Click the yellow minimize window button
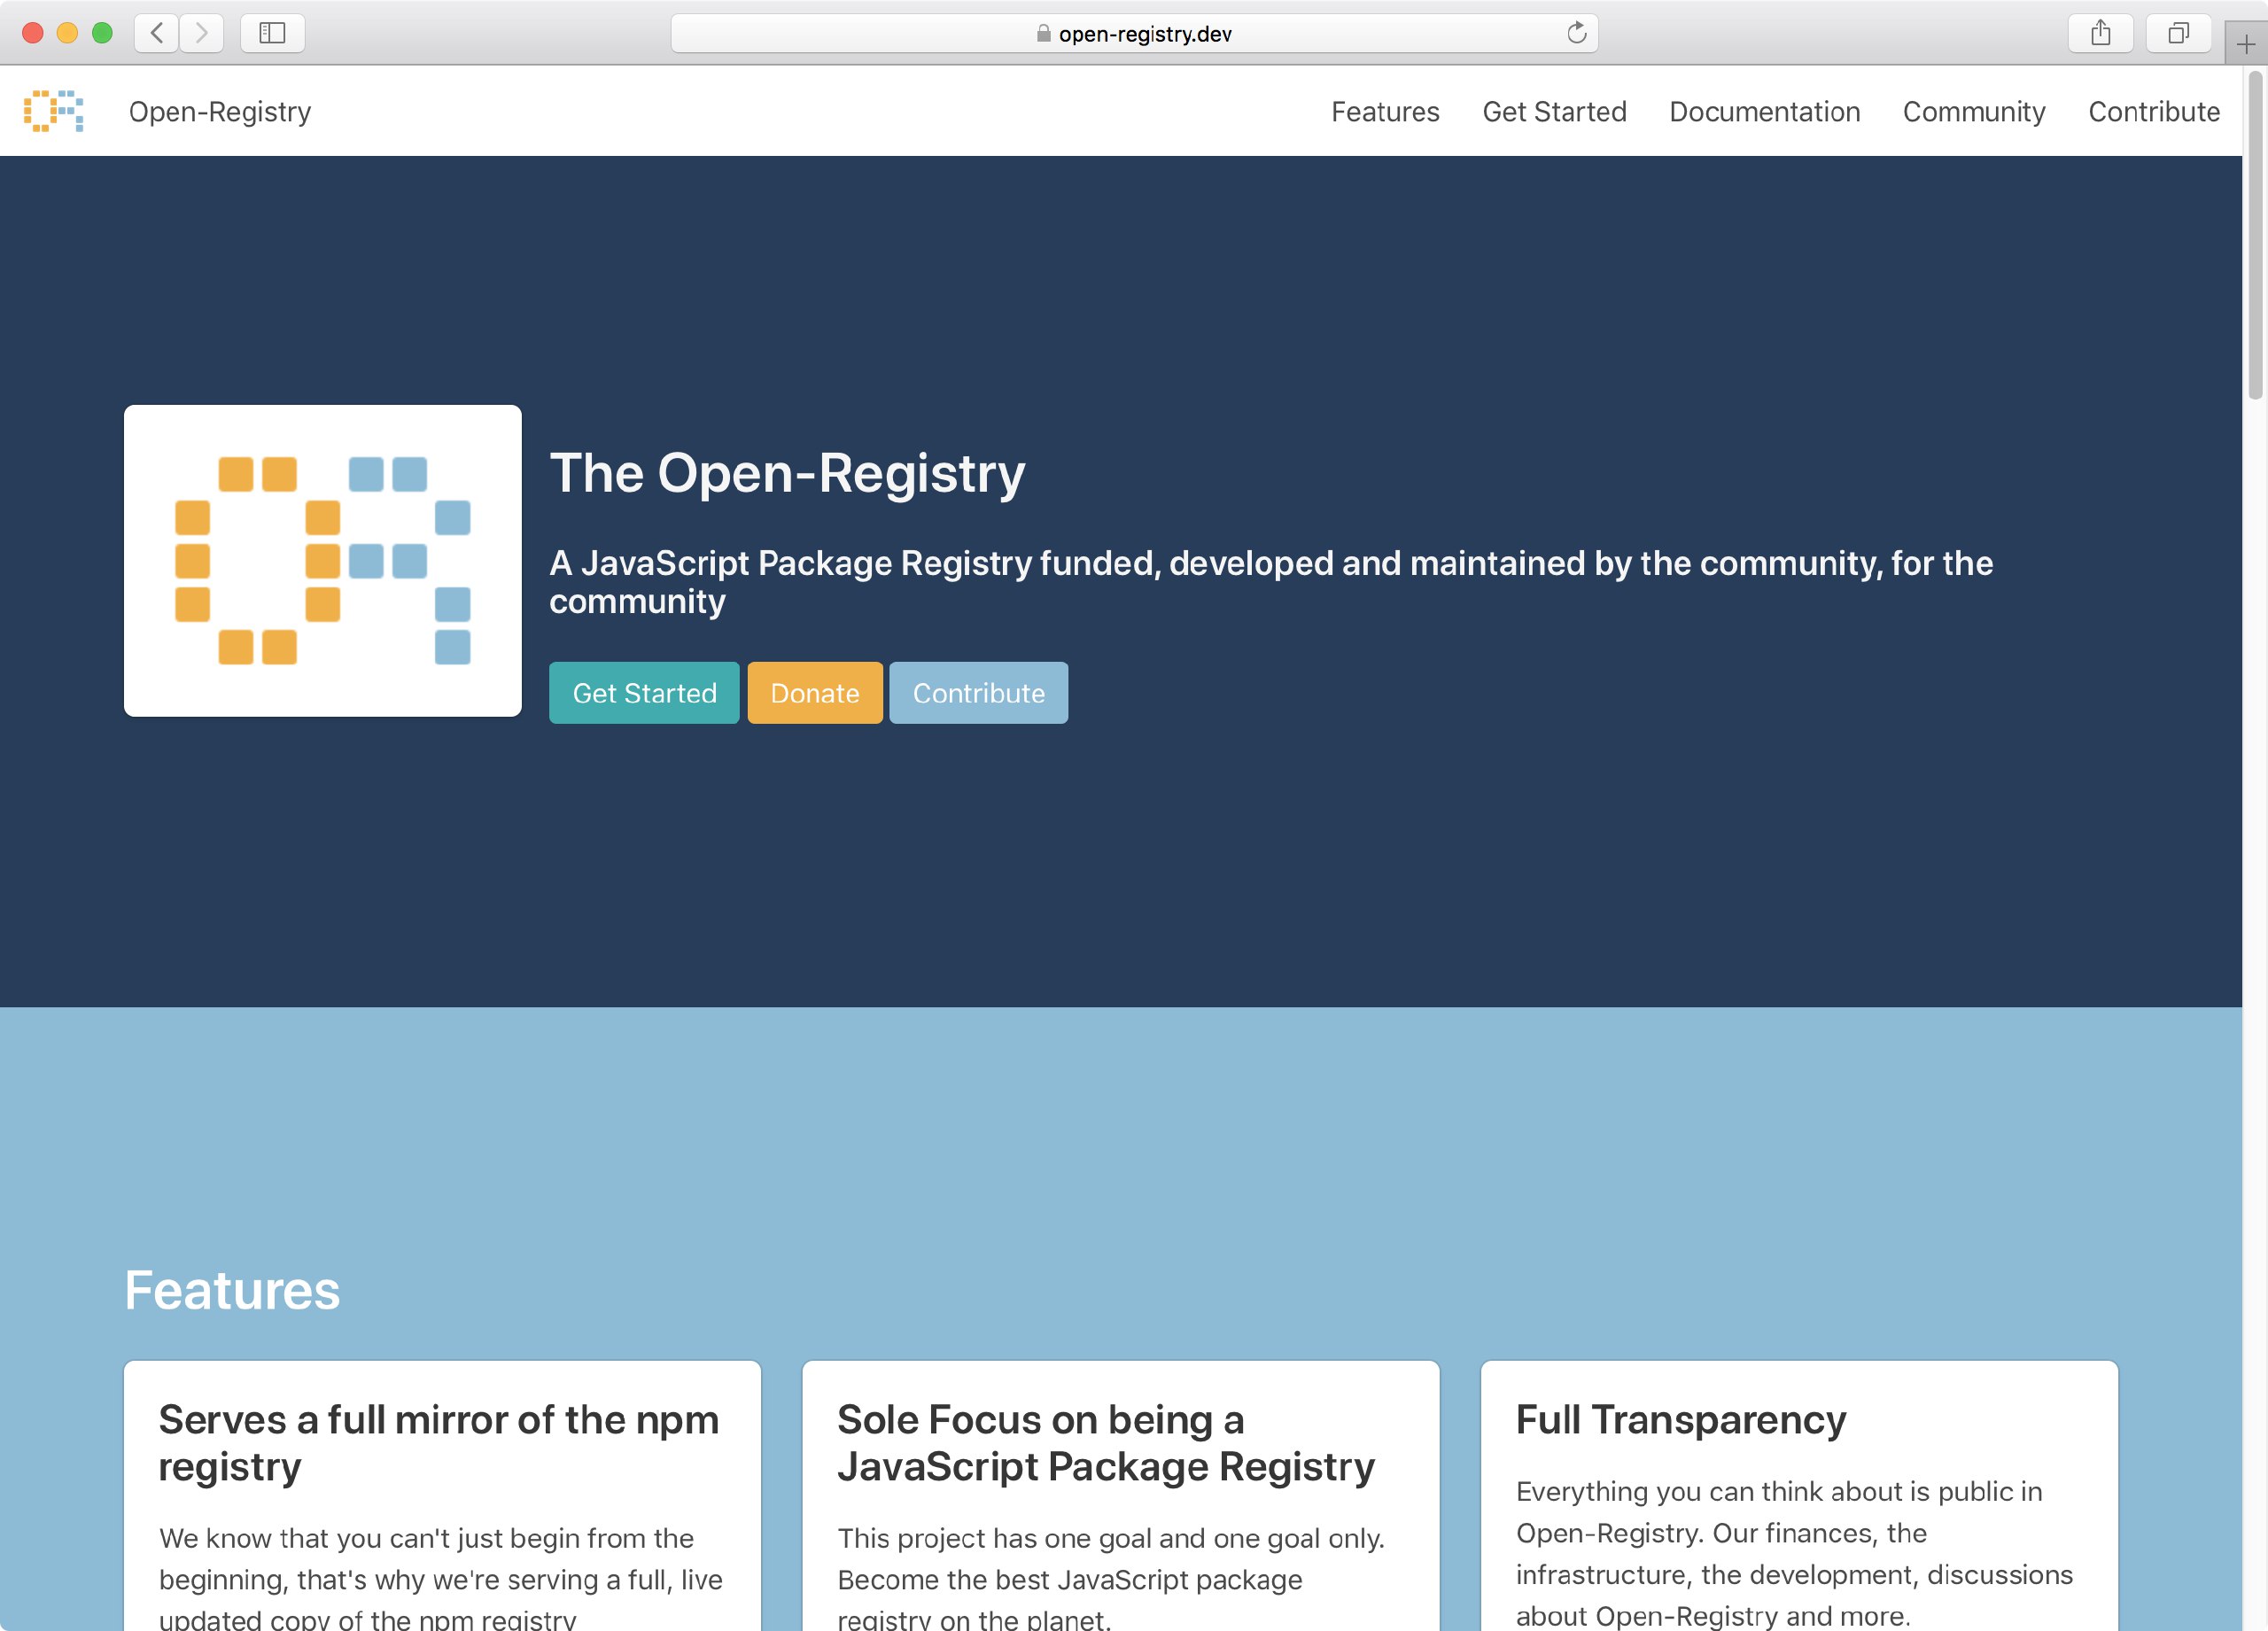This screenshot has width=2268, height=1631. point(67,33)
